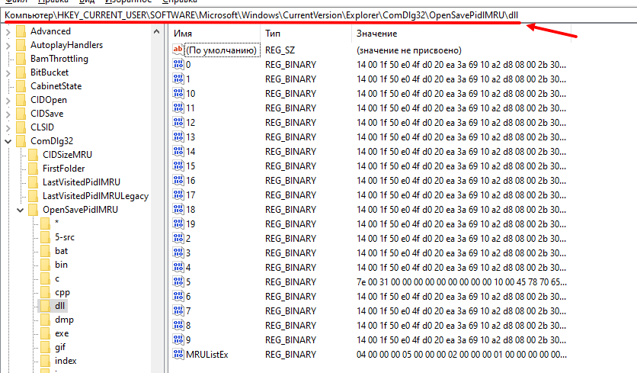Click the binary icon of value 16

178,180
